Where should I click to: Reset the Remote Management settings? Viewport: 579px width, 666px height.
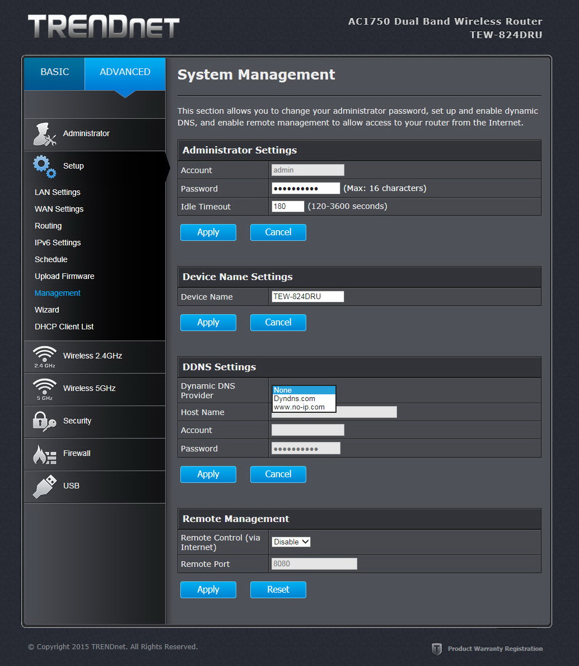point(278,590)
